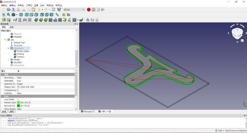The width and height of the screenshot is (247, 133).
Task: Click the blue Create Group folder icon
Action: pos(69,15)
